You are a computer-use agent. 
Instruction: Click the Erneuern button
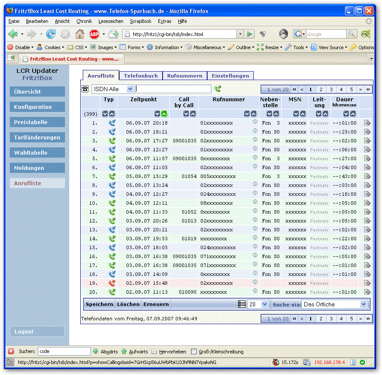point(156,304)
